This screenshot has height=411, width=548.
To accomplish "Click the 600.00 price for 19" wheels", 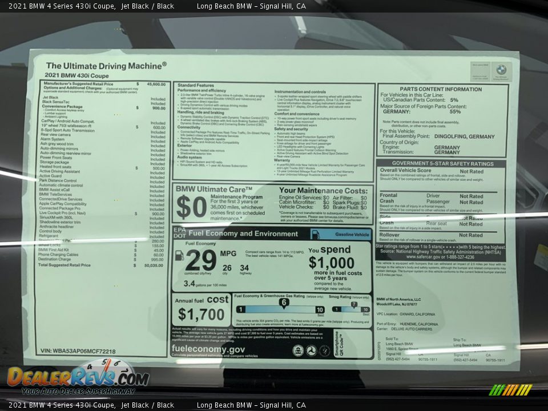I will [159, 127].
